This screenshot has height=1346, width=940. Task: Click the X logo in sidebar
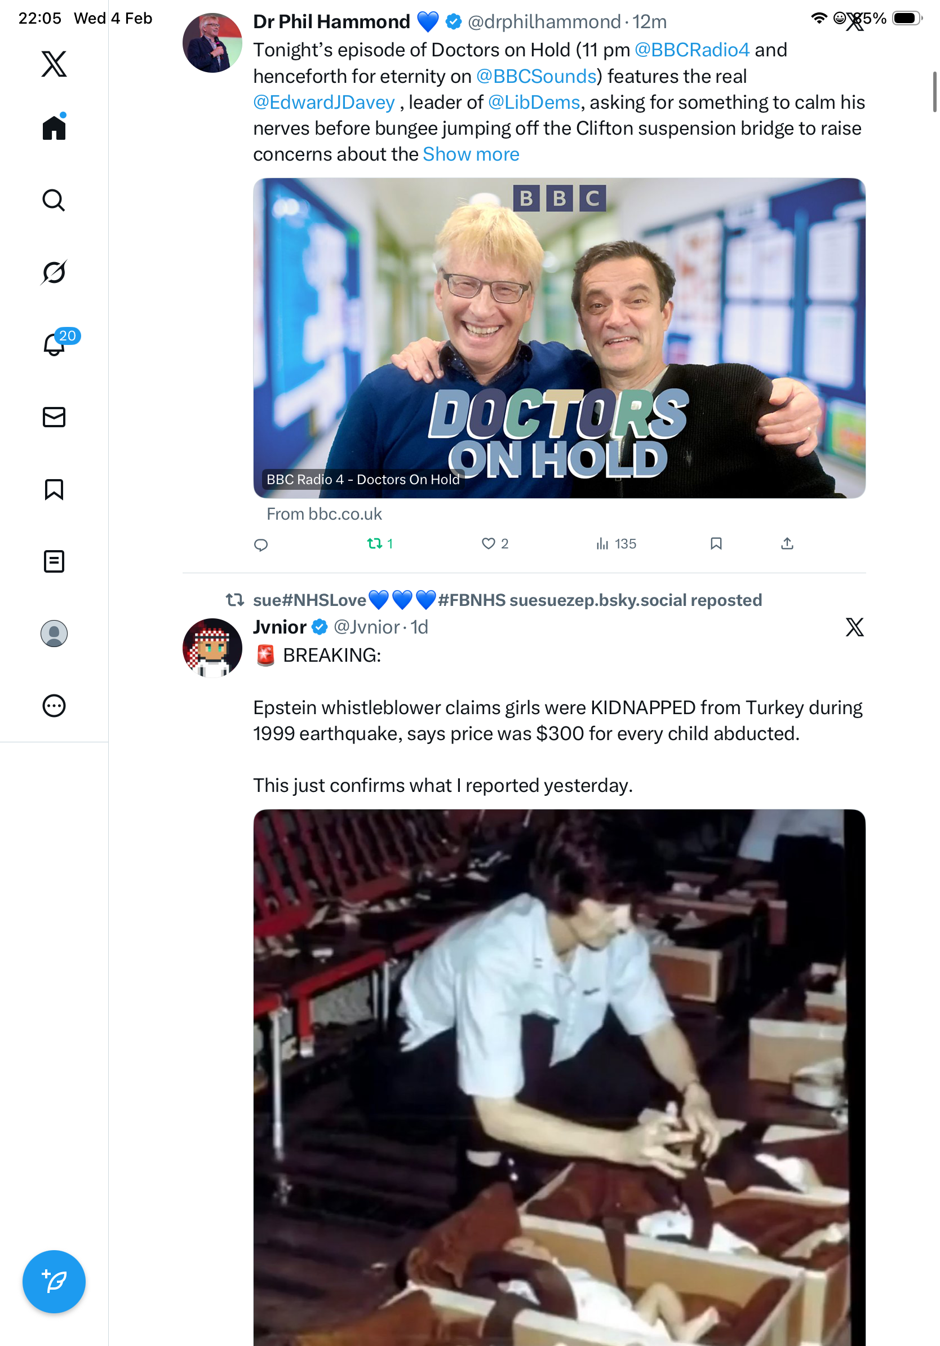[54, 64]
